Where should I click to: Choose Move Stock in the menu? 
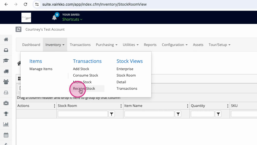[82, 82]
